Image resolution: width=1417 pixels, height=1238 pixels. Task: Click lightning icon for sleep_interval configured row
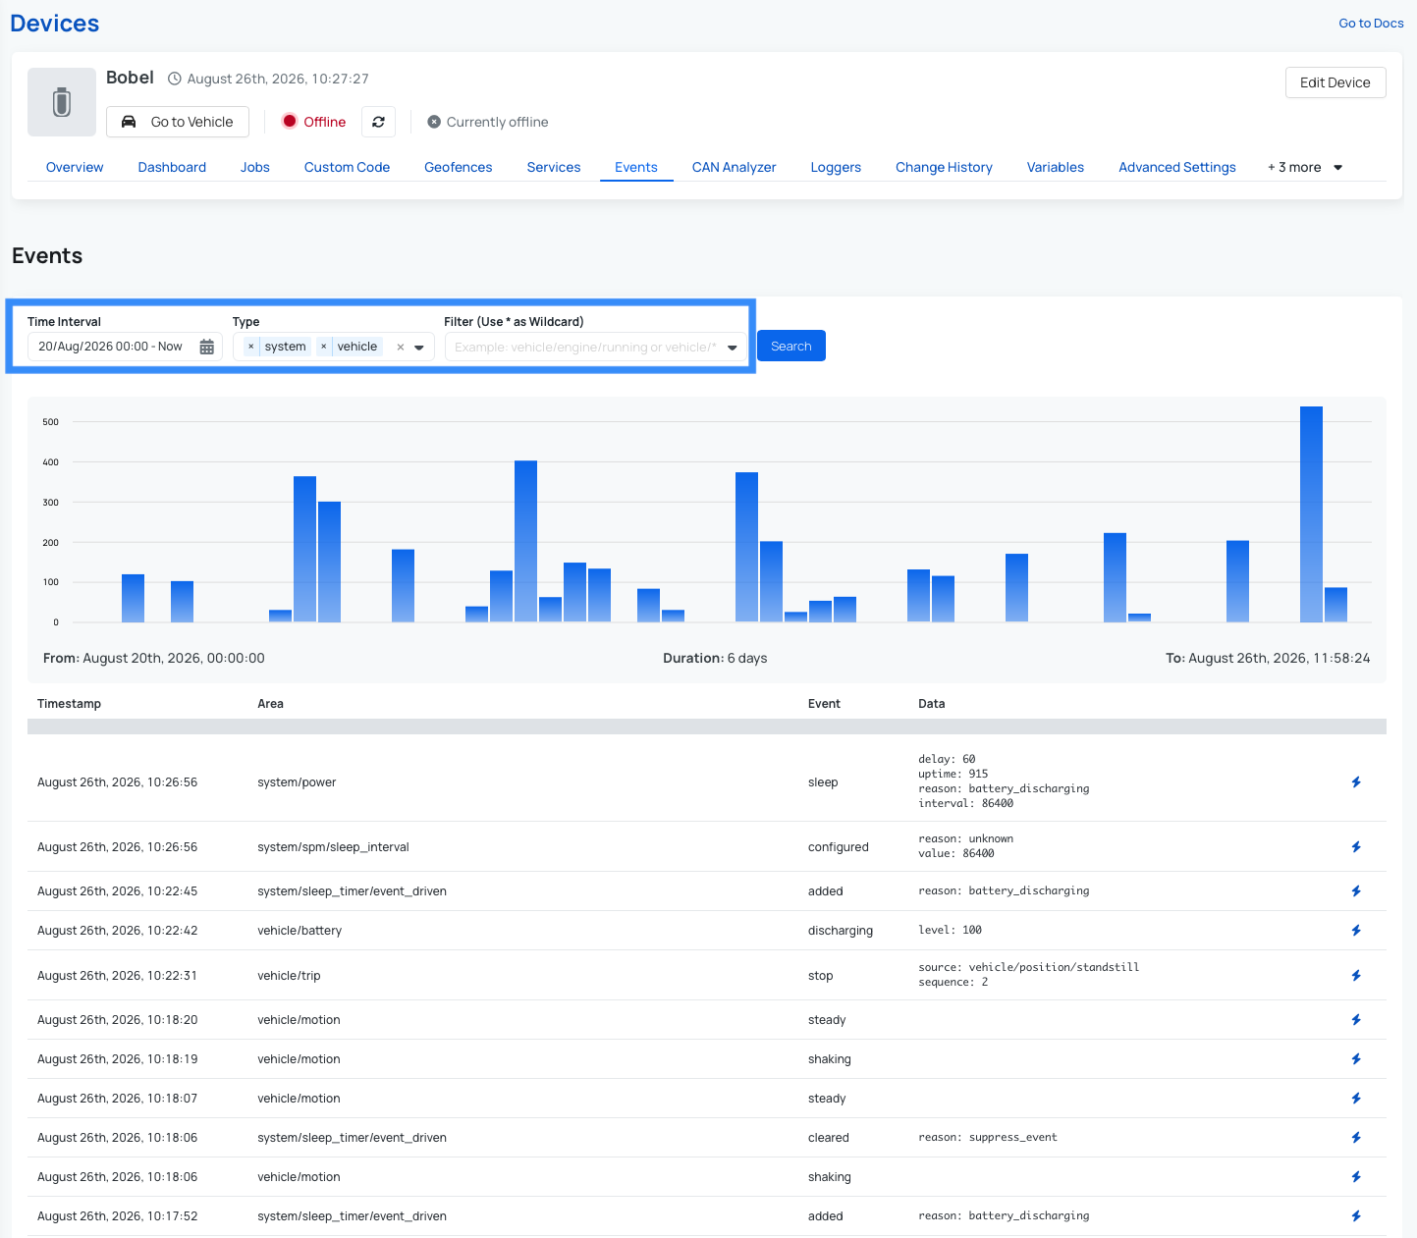1356,847
